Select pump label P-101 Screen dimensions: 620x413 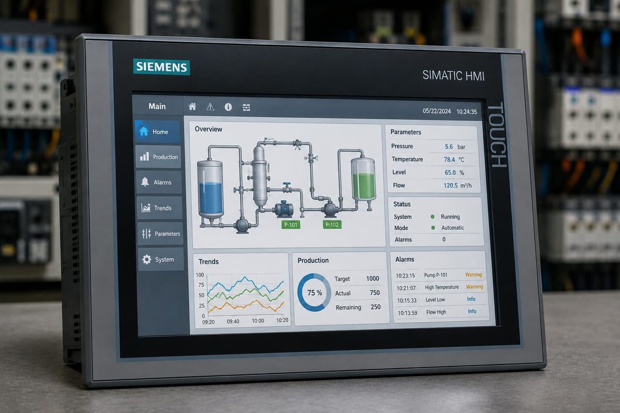(290, 225)
